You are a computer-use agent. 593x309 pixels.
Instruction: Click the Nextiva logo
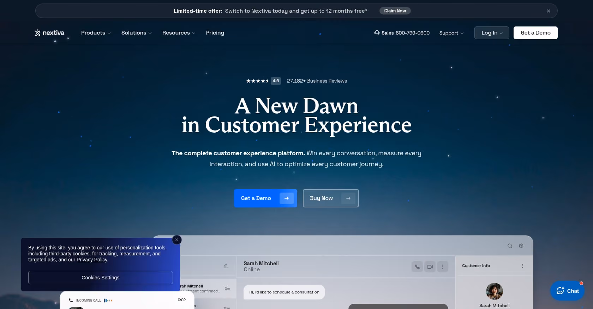tap(49, 33)
